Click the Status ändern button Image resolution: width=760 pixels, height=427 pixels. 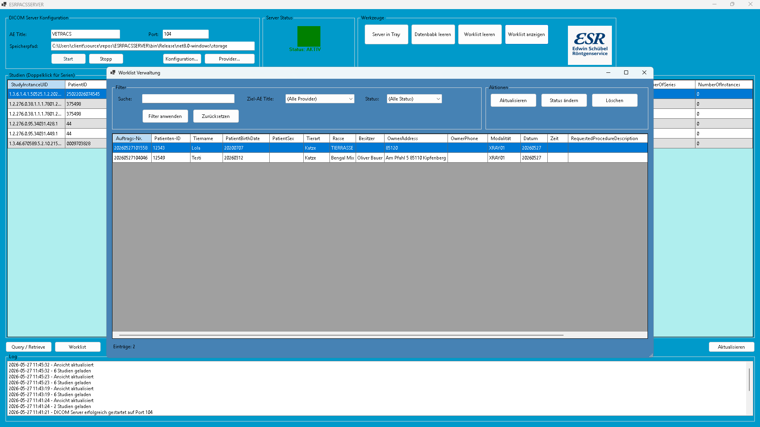[x=564, y=101]
